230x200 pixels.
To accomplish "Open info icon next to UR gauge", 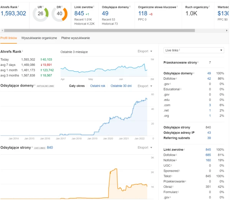I will tap(43, 7).
